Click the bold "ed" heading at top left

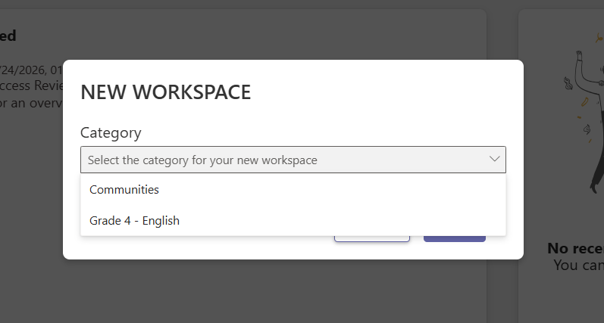(x=8, y=36)
